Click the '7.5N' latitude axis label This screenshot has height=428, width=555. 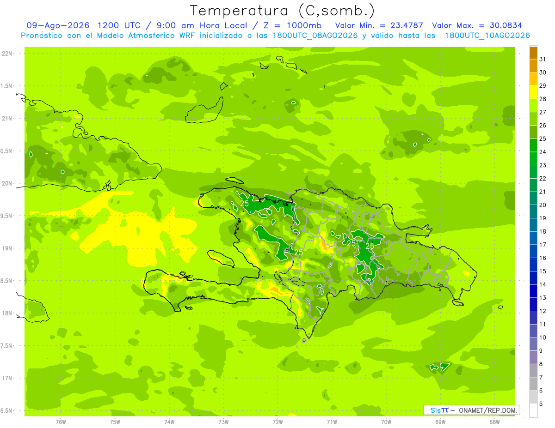coord(7,346)
